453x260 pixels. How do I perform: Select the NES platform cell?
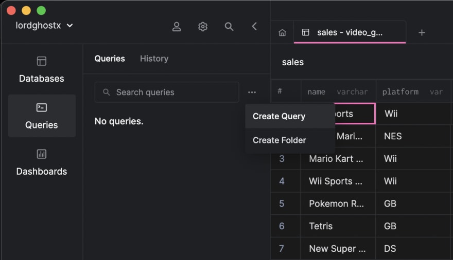(x=413, y=136)
